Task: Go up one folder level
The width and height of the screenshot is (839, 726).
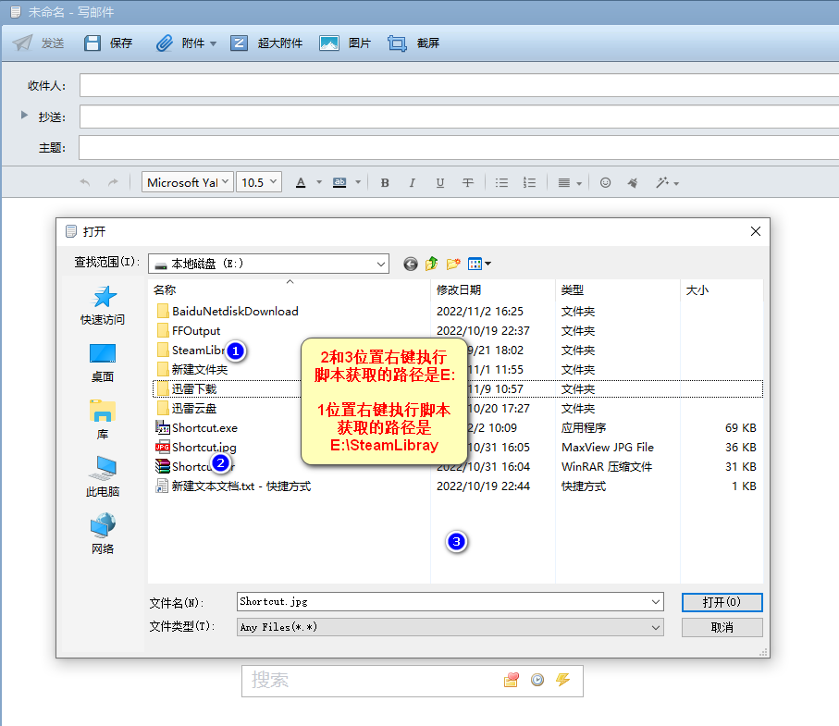Action: [432, 264]
